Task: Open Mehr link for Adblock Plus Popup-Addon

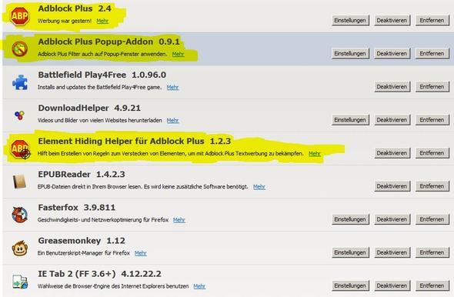Action: [x=178, y=54]
